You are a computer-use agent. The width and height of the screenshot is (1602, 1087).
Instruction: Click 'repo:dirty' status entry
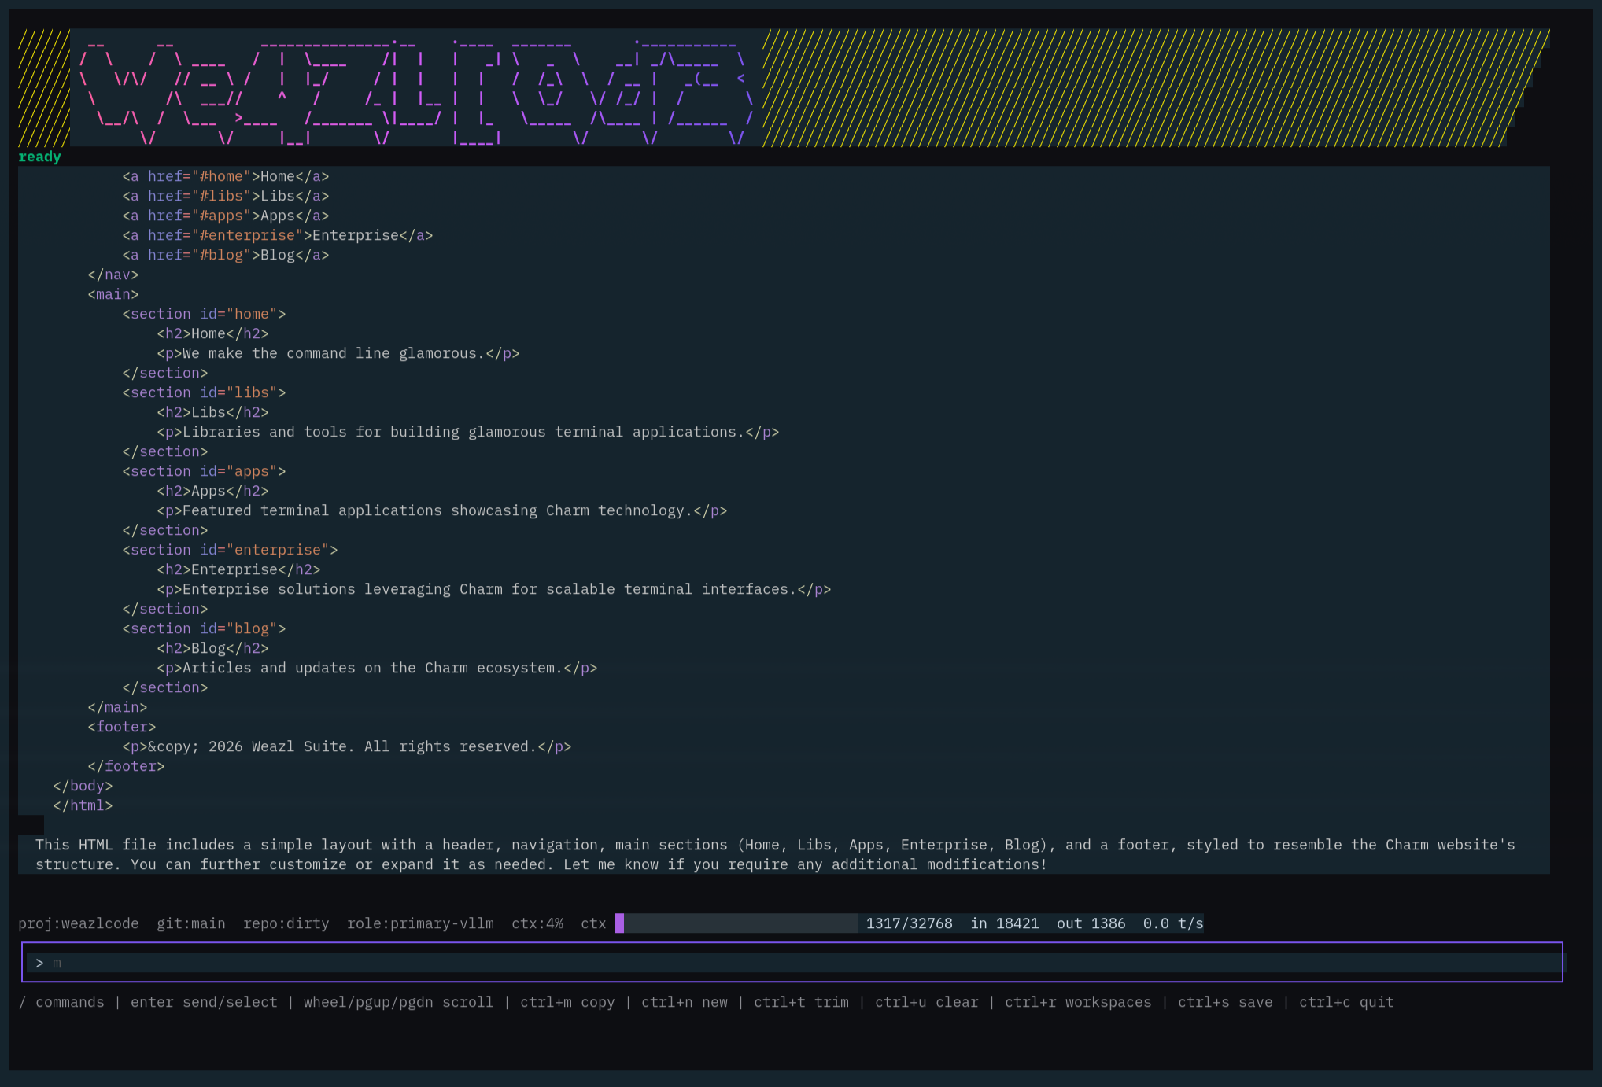coord(286,923)
